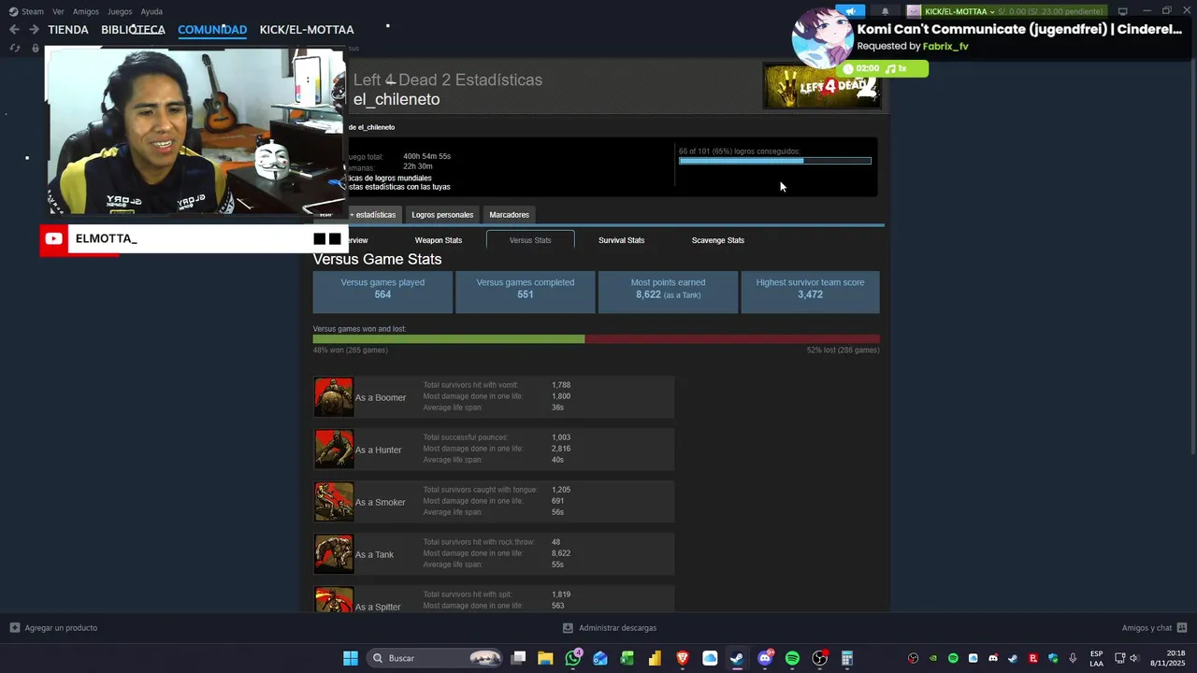Open WhatsApp from the taskbar
The image size is (1197, 673).
coord(573,658)
